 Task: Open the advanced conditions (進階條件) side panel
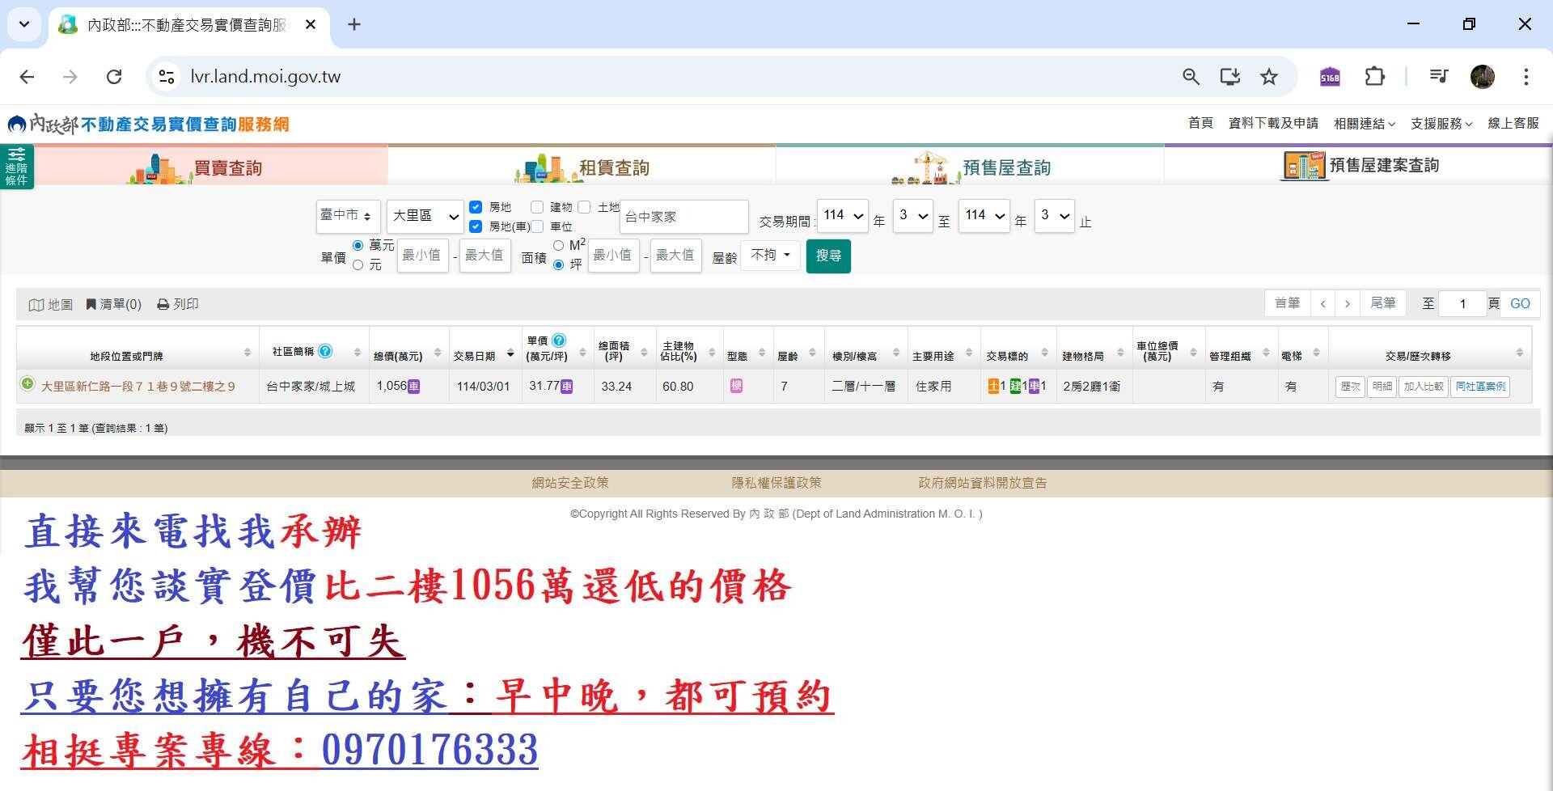16,166
